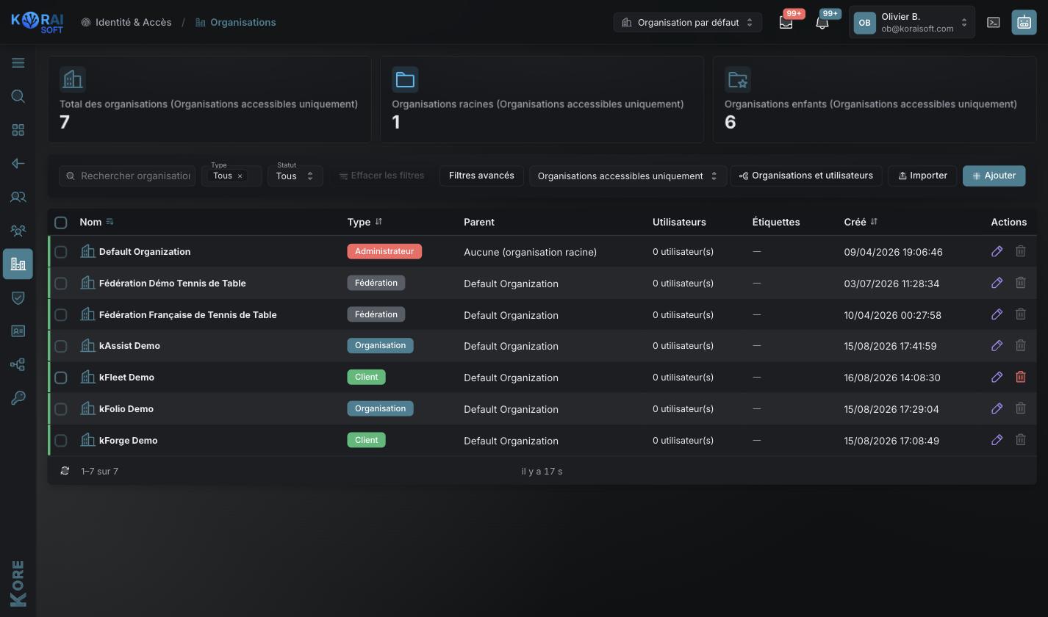Open the Total des organisations card
The width and height of the screenshot is (1048, 617).
[209, 99]
